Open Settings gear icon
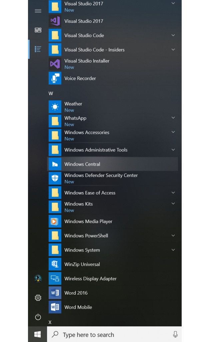The width and height of the screenshot is (210, 342). tap(38, 298)
